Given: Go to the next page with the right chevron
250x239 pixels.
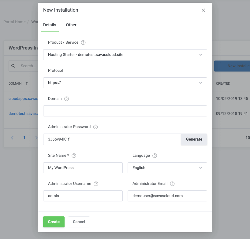Looking at the screenshot, I should [36, 138].
